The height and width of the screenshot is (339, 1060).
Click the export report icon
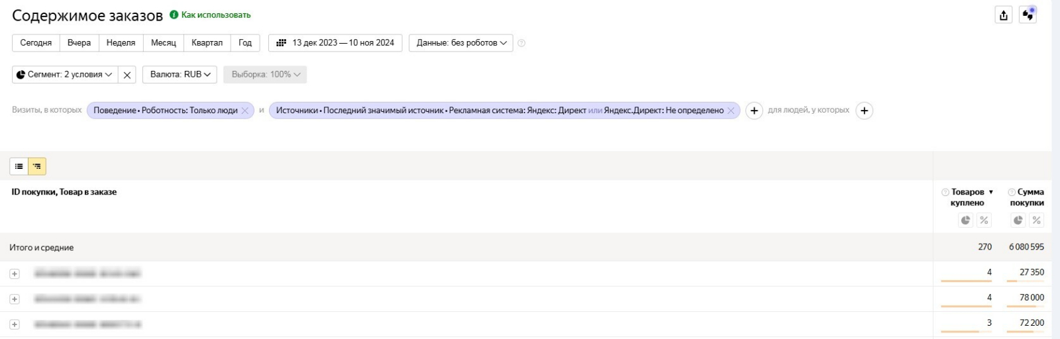(x=1003, y=15)
